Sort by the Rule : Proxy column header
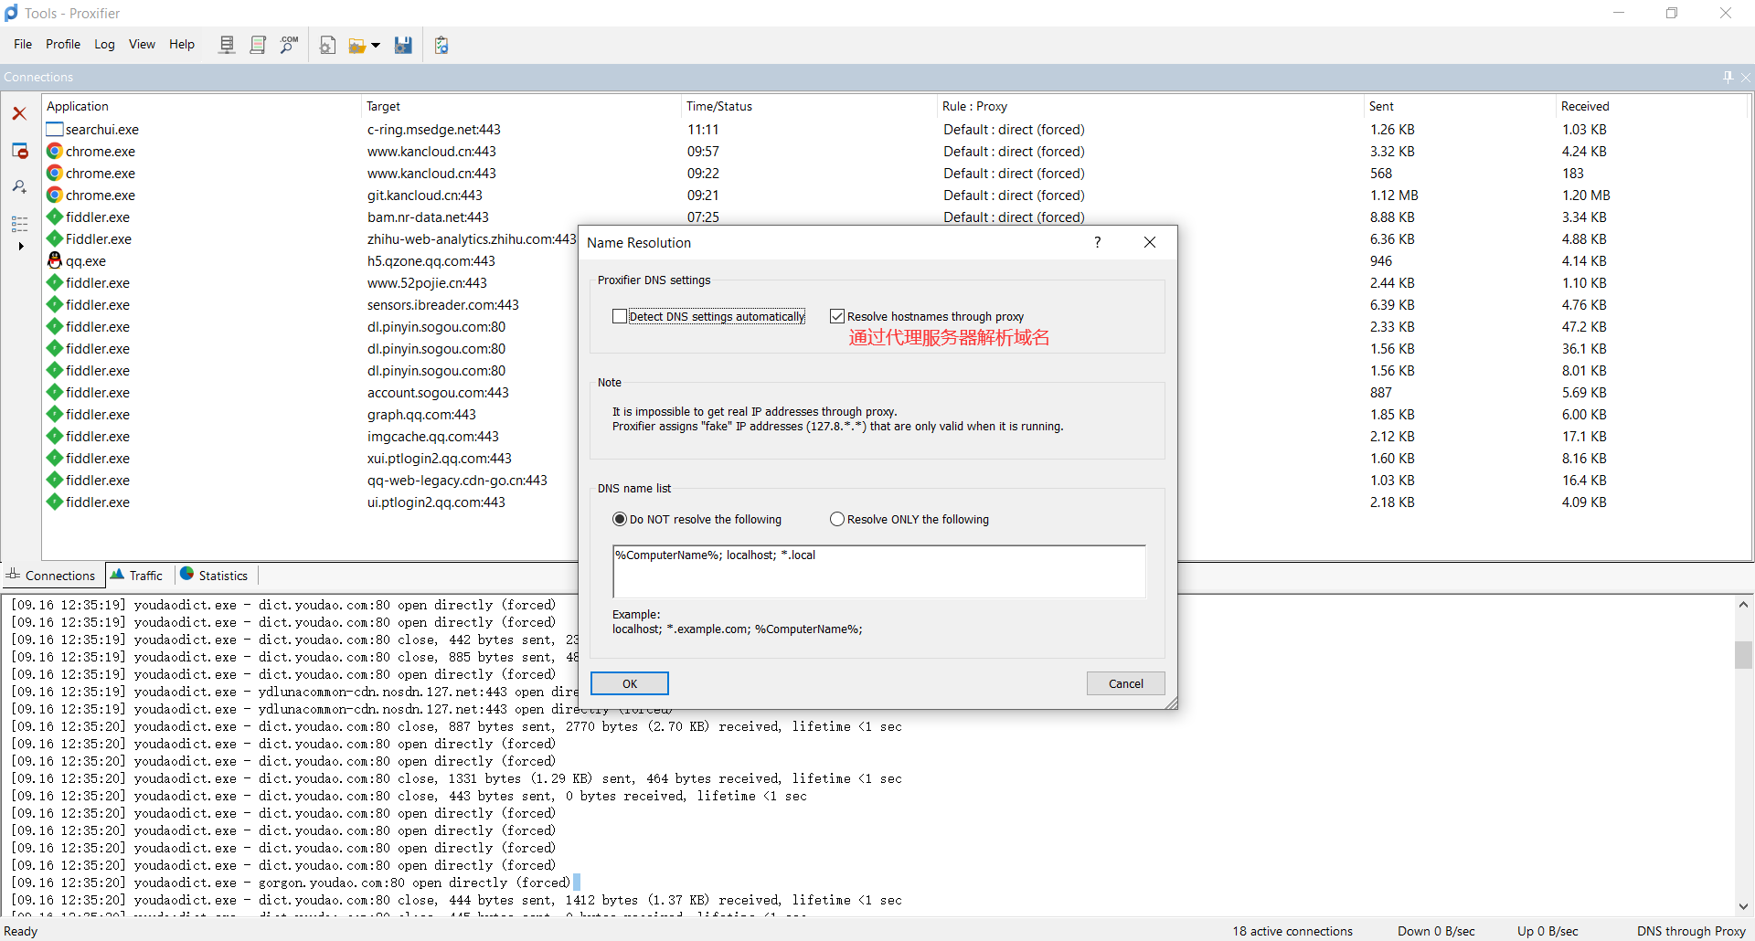 click(x=1150, y=106)
